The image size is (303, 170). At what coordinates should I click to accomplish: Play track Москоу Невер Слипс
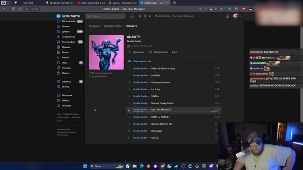click(174, 103)
